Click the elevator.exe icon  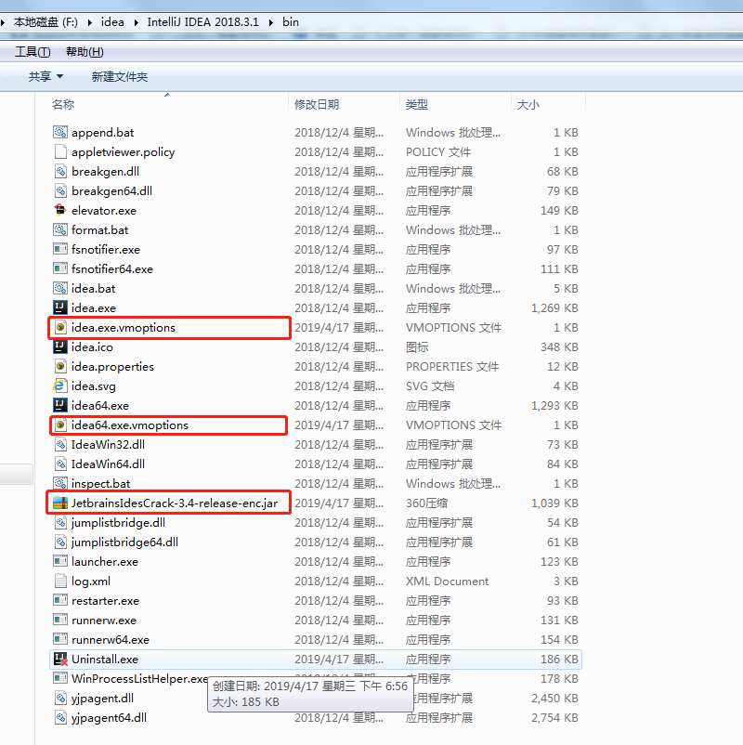(x=60, y=210)
